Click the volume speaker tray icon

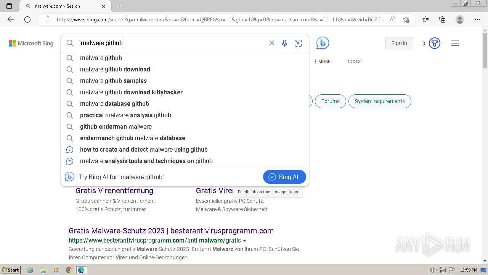tap(433, 270)
